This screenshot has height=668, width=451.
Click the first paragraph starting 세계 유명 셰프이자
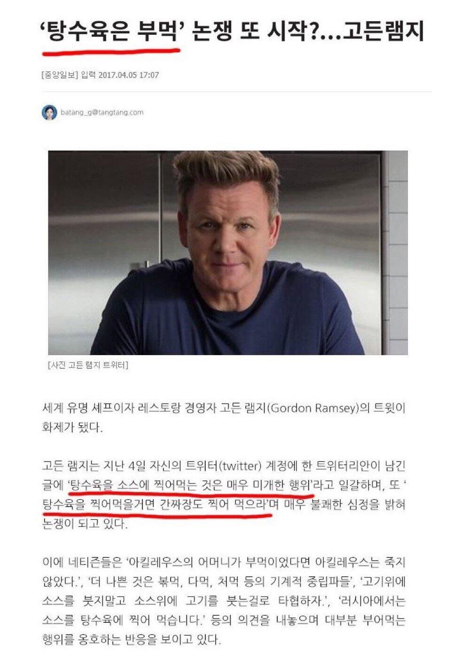[x=224, y=418]
